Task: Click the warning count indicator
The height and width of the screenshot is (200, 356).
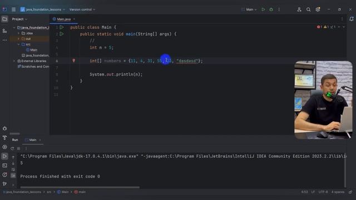Action: pos(327,27)
